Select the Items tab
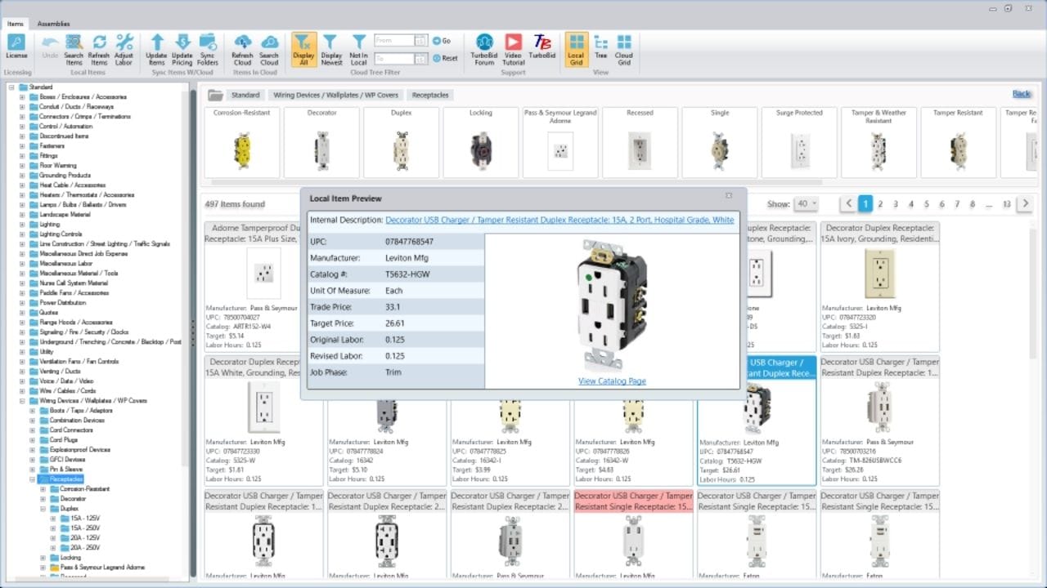Screen dimensions: 1047x588 click(16, 24)
